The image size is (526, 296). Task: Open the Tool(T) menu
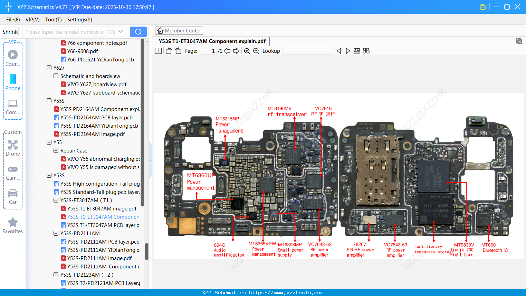[x=53, y=20]
